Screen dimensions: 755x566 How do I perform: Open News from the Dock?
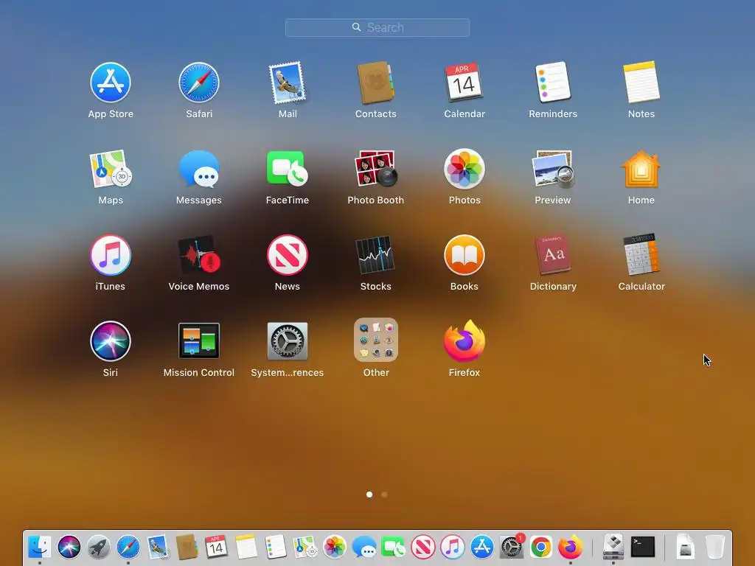(x=422, y=548)
